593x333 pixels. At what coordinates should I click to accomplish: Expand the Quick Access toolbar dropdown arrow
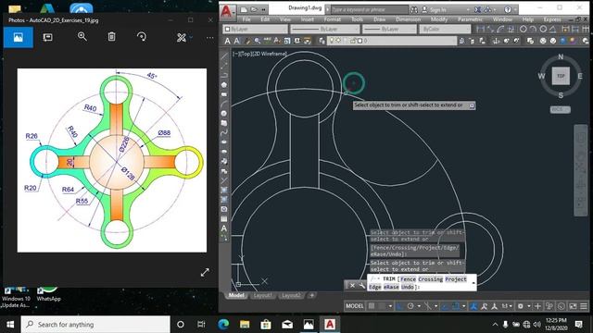263,9
